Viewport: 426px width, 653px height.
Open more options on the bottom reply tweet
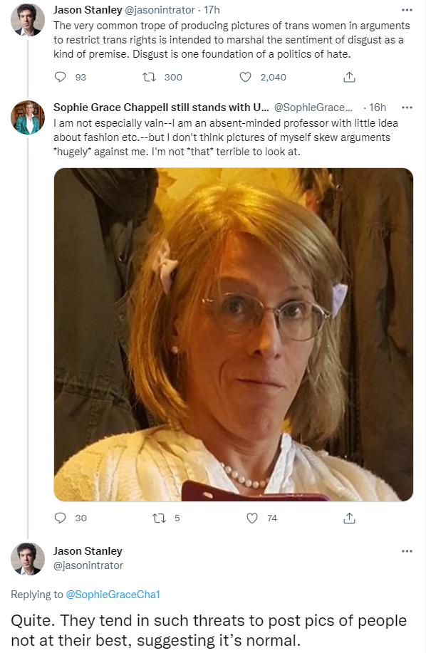[407, 551]
